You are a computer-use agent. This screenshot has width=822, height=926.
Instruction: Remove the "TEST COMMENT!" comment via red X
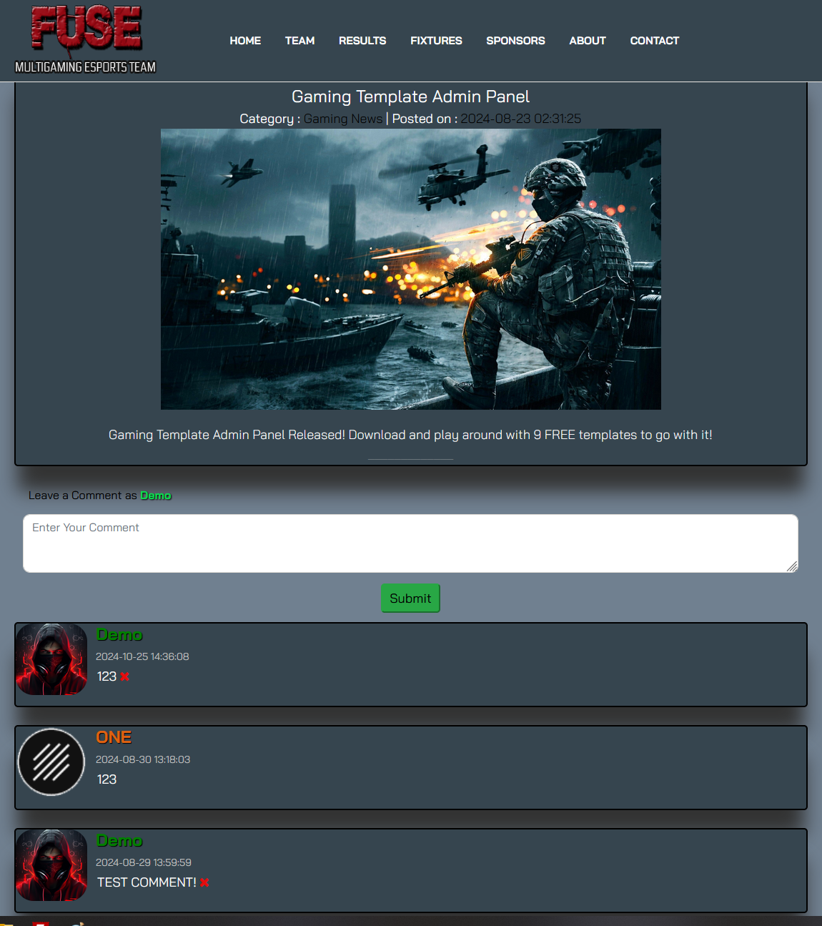204,882
